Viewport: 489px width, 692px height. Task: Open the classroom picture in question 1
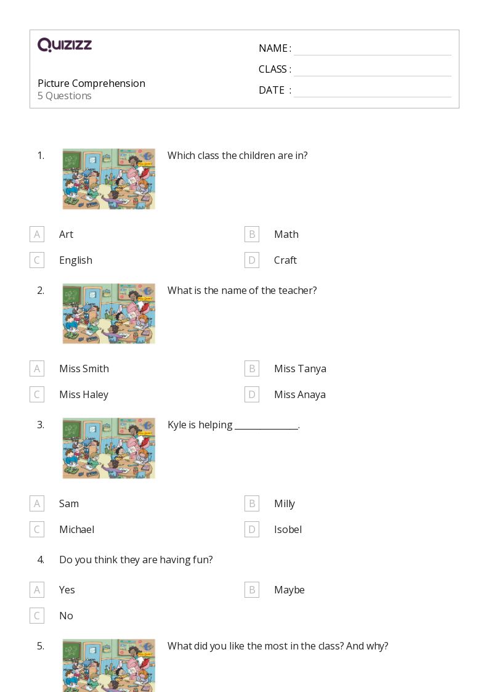click(109, 179)
